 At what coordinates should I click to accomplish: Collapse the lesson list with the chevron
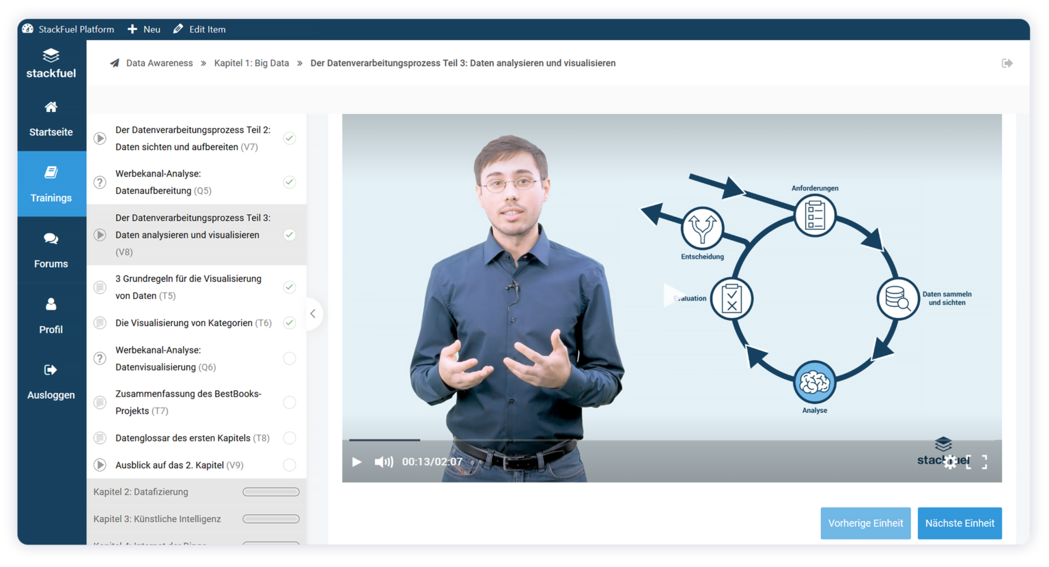pyautogui.click(x=313, y=314)
